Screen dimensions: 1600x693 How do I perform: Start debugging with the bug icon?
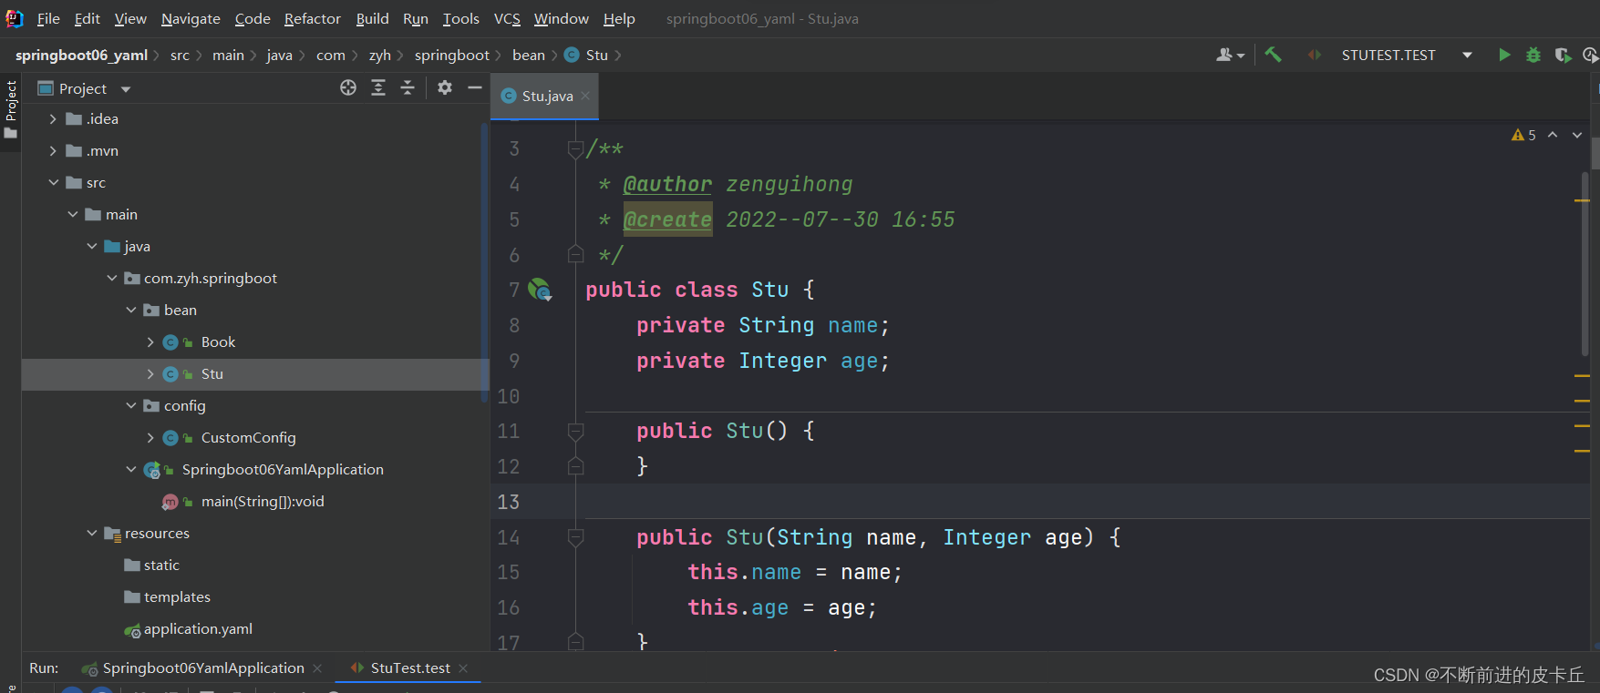click(1533, 55)
